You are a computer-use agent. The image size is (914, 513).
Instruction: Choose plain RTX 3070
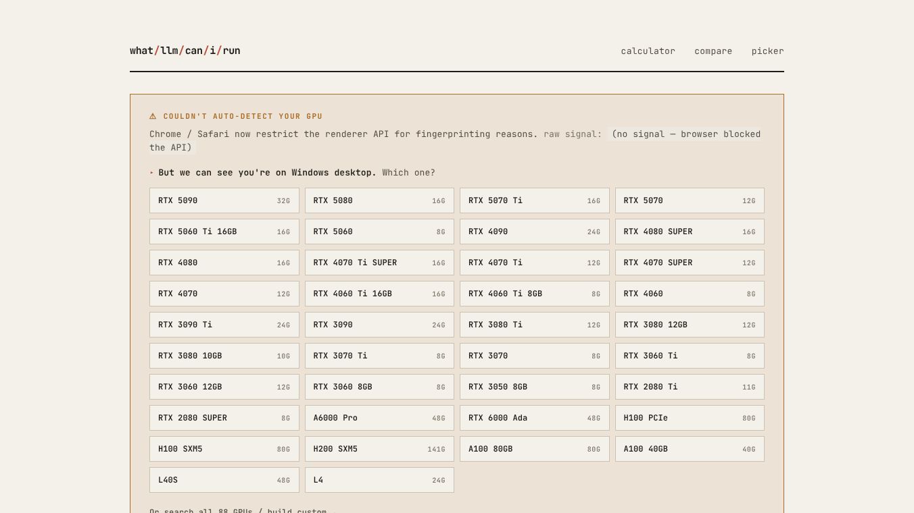(x=535, y=356)
